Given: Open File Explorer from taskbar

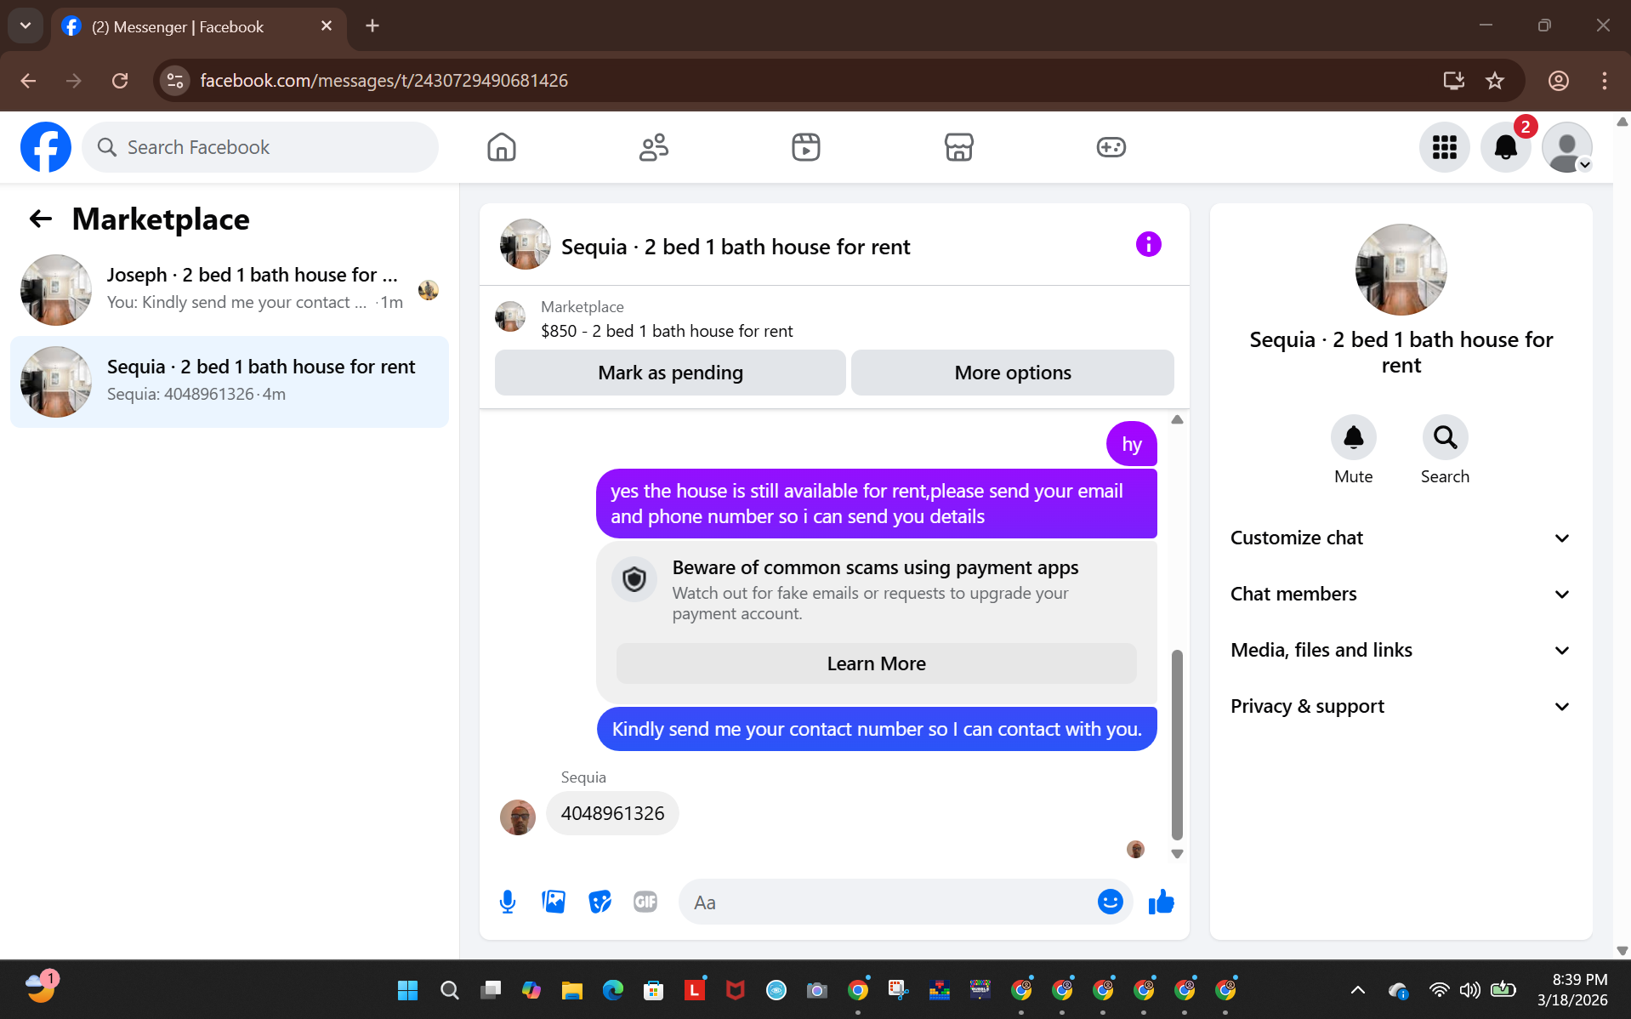Looking at the screenshot, I should tap(571, 990).
